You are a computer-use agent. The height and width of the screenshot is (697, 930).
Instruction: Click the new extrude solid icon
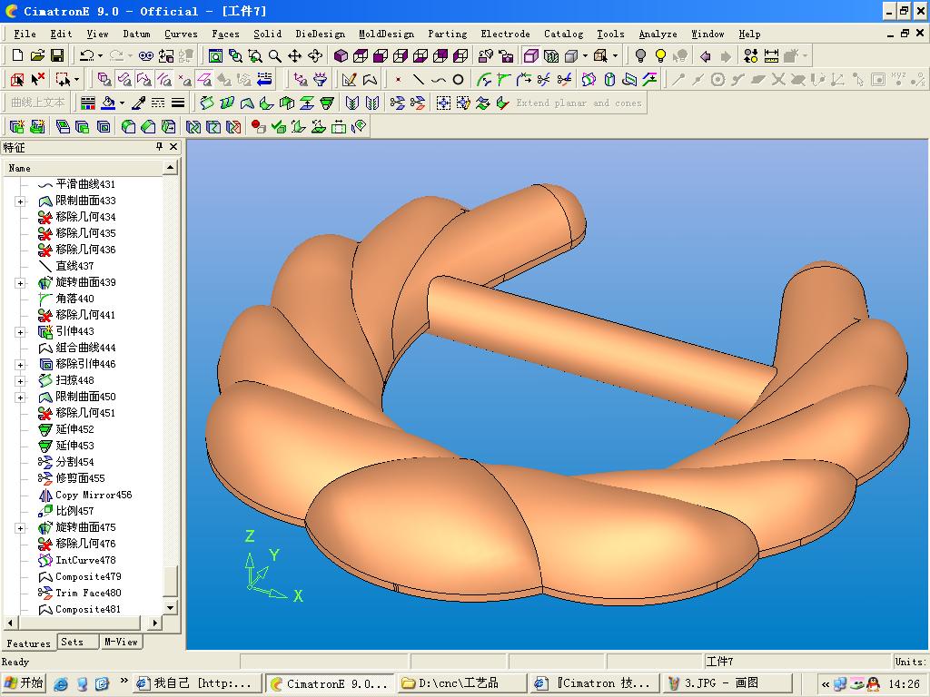17,126
